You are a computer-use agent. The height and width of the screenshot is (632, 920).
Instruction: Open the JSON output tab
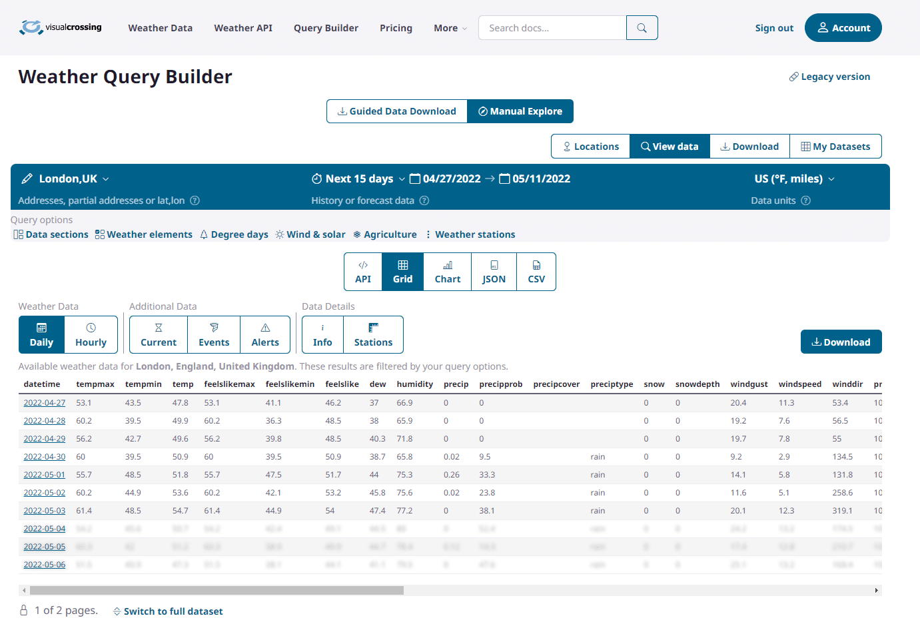(494, 272)
